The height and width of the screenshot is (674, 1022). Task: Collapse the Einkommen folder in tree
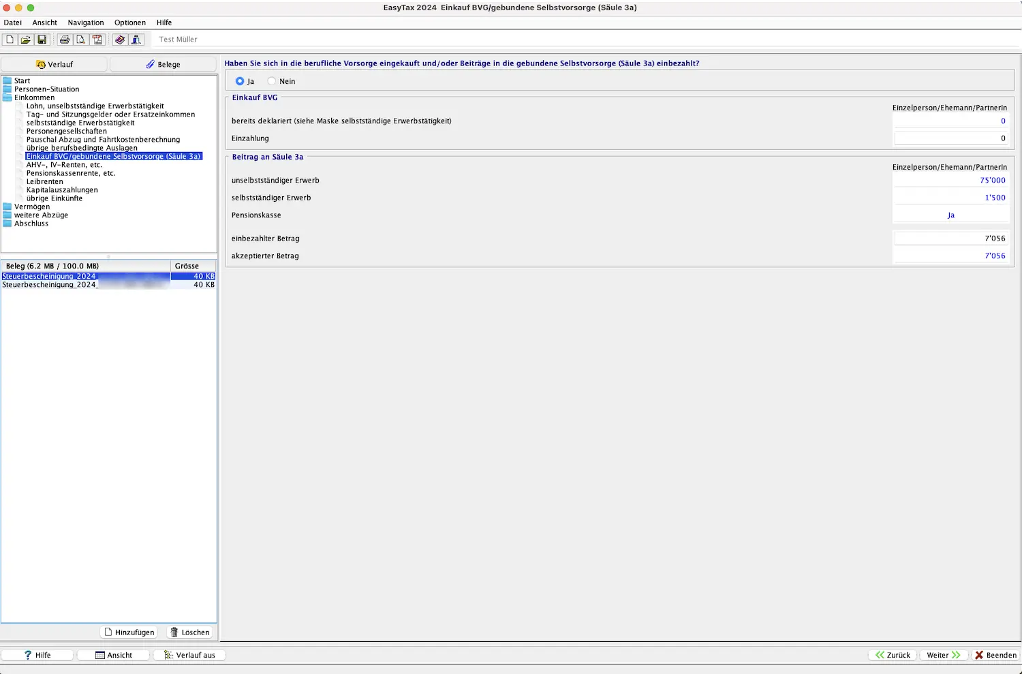(7, 97)
